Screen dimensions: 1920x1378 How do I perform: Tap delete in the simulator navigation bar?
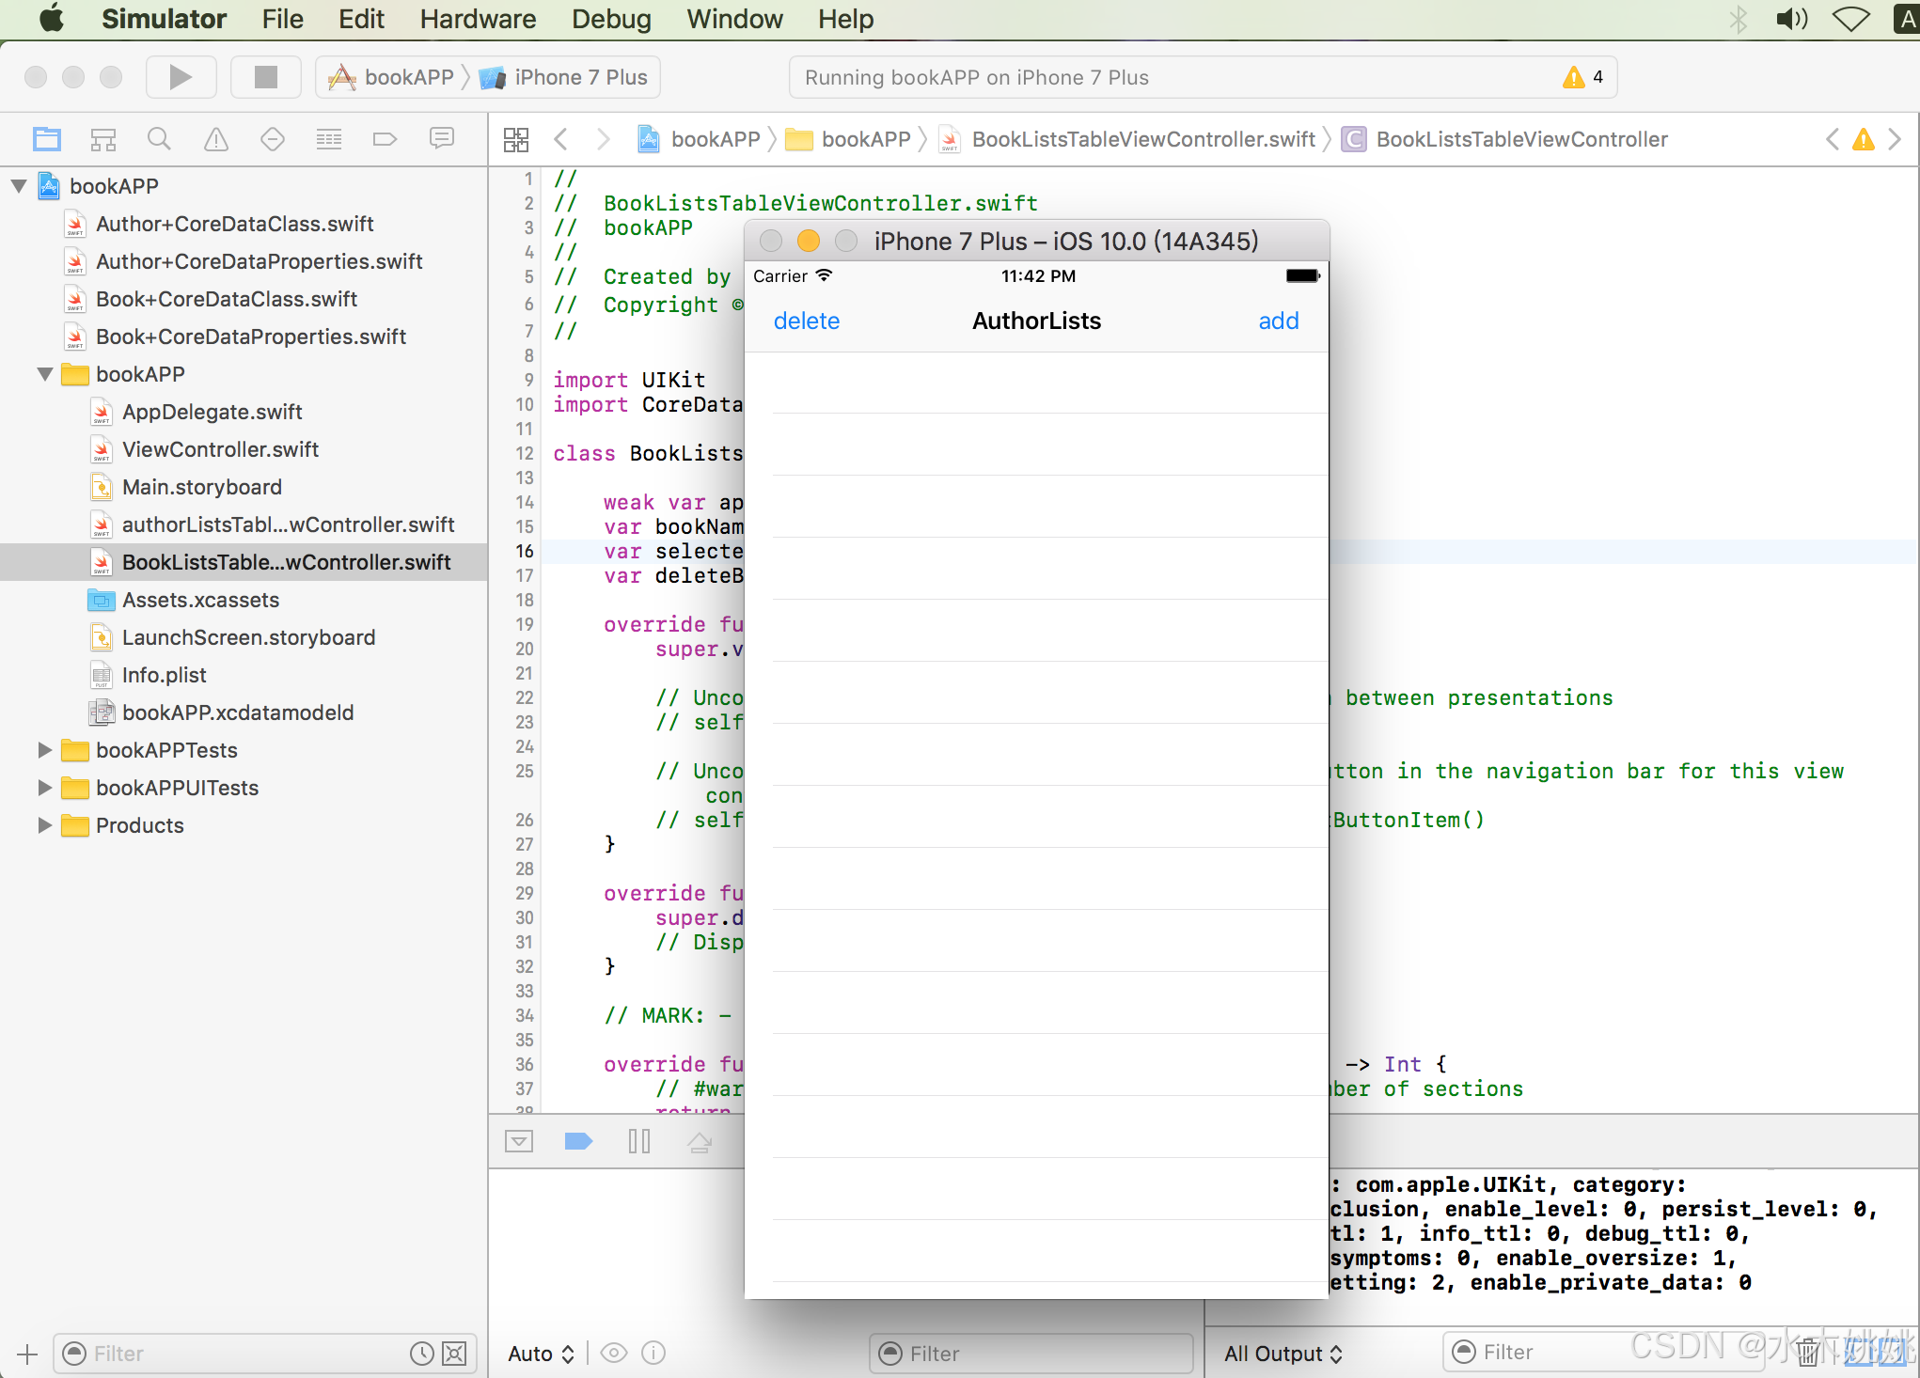(806, 321)
